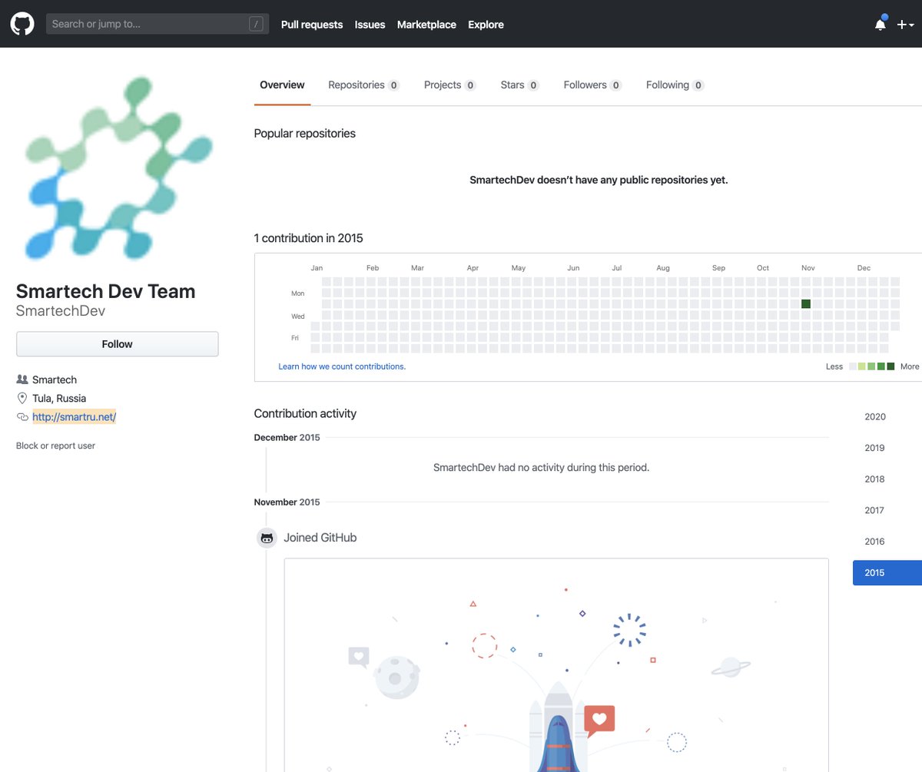This screenshot has width=922, height=772.
Task: Expand the plus create-new dropdown
Action: (906, 25)
